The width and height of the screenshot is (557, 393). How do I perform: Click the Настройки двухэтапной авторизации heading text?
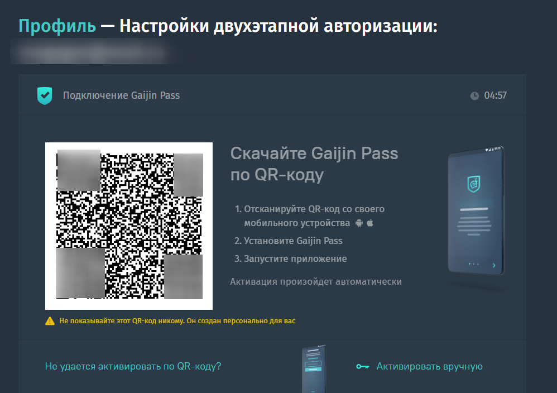[278, 26]
